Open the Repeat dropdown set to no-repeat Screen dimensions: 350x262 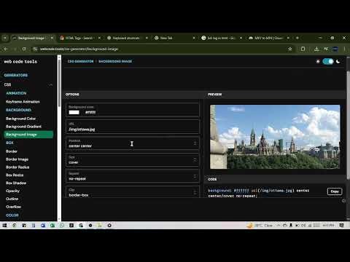pyautogui.click(x=133, y=176)
